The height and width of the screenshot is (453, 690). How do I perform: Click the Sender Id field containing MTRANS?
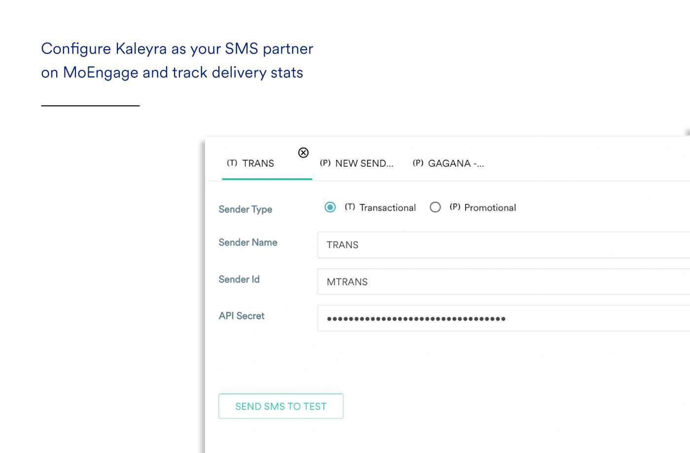point(504,282)
